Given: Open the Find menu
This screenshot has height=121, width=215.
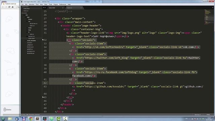Looking at the screenshot, I should [x=37, y=4].
